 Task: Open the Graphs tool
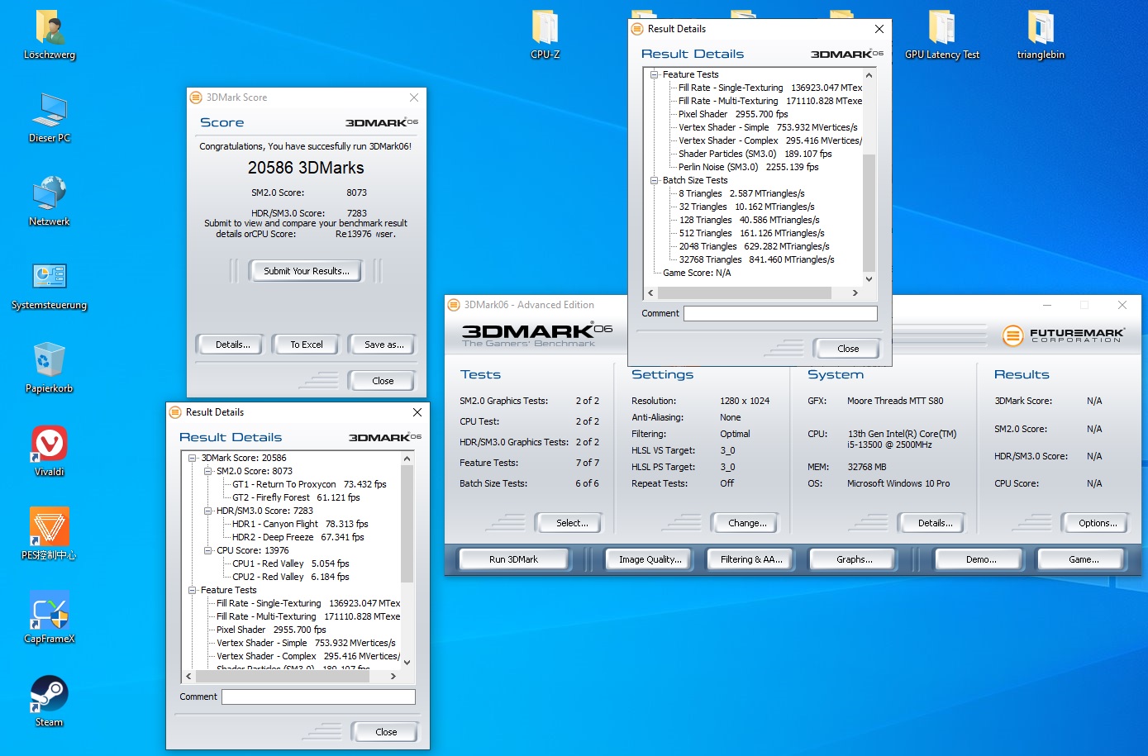[x=854, y=559]
